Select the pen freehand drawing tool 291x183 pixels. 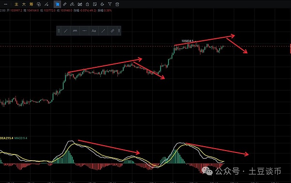tap(72, 4)
